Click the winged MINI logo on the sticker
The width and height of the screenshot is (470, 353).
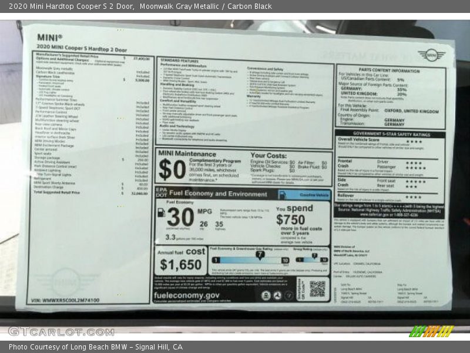tap(431, 55)
